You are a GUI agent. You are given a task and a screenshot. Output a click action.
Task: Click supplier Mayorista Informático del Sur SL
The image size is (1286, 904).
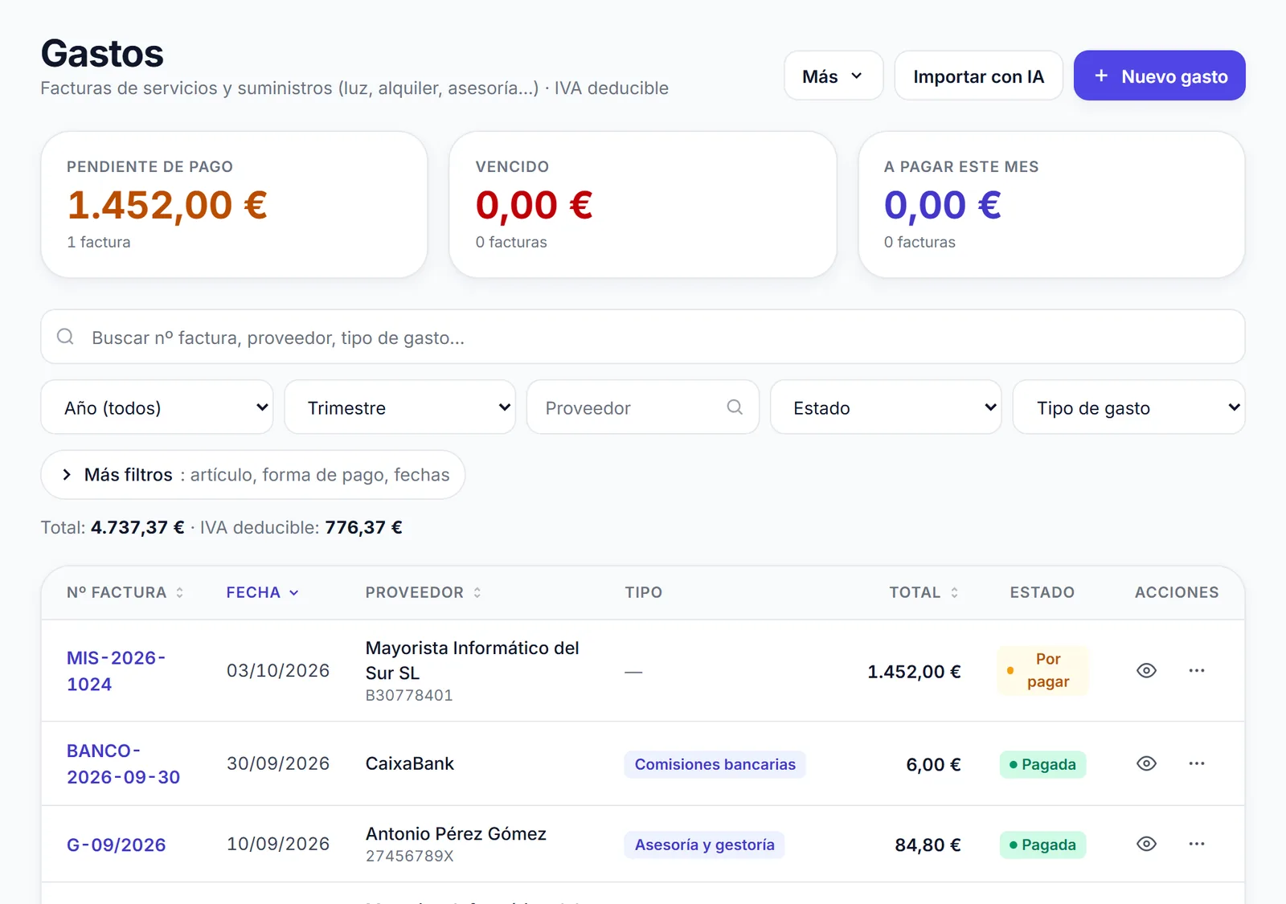click(473, 661)
